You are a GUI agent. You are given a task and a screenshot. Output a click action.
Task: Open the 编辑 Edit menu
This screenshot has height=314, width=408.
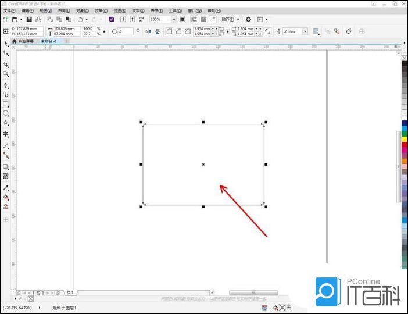point(27,10)
